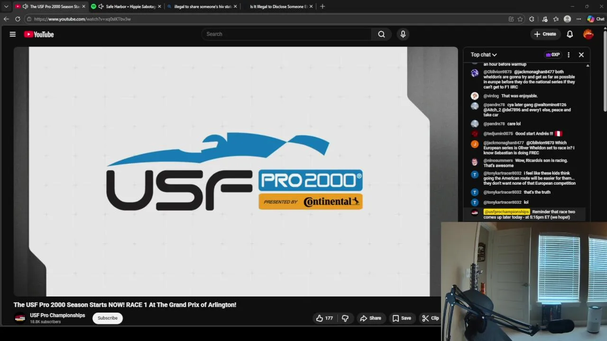Open a new browser tab
607x341 pixels.
[x=322, y=7]
